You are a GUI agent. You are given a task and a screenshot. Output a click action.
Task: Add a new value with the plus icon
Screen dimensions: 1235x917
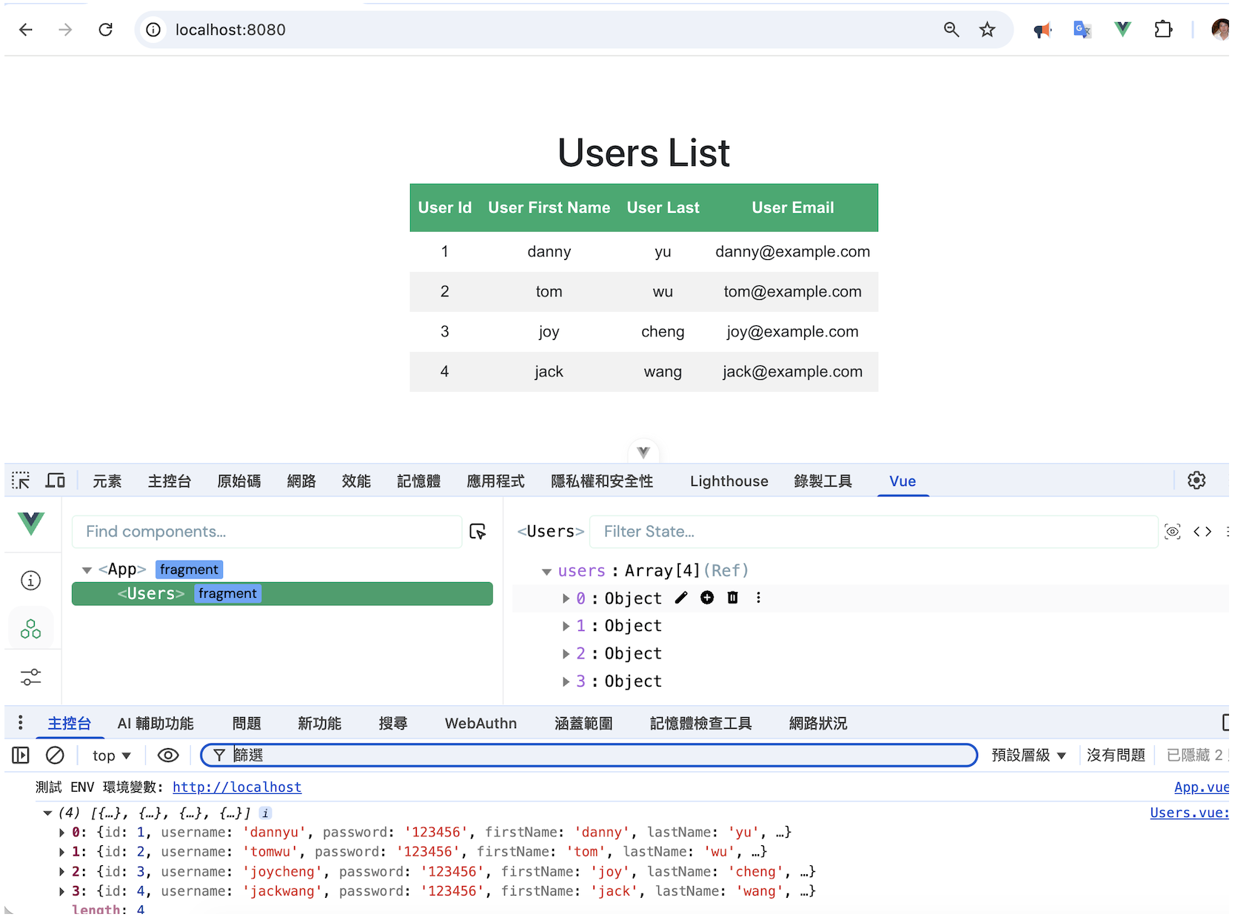[707, 598]
